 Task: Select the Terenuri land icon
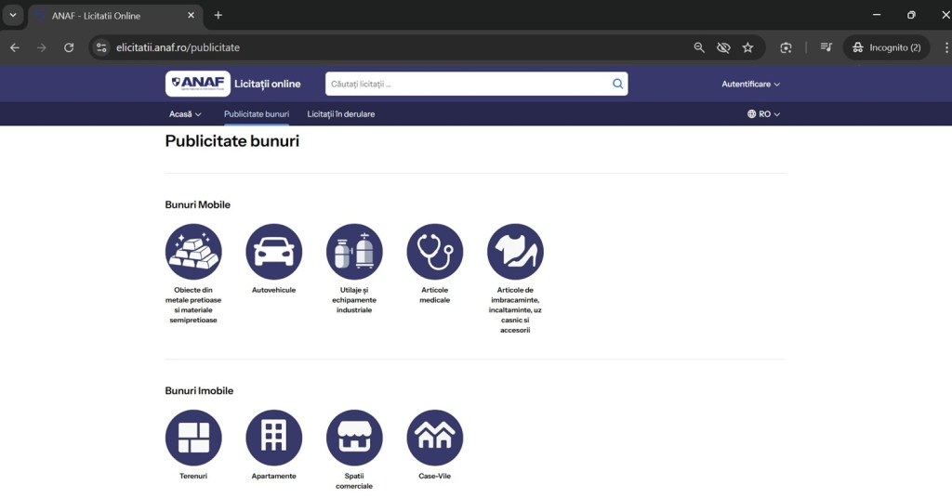pos(193,438)
